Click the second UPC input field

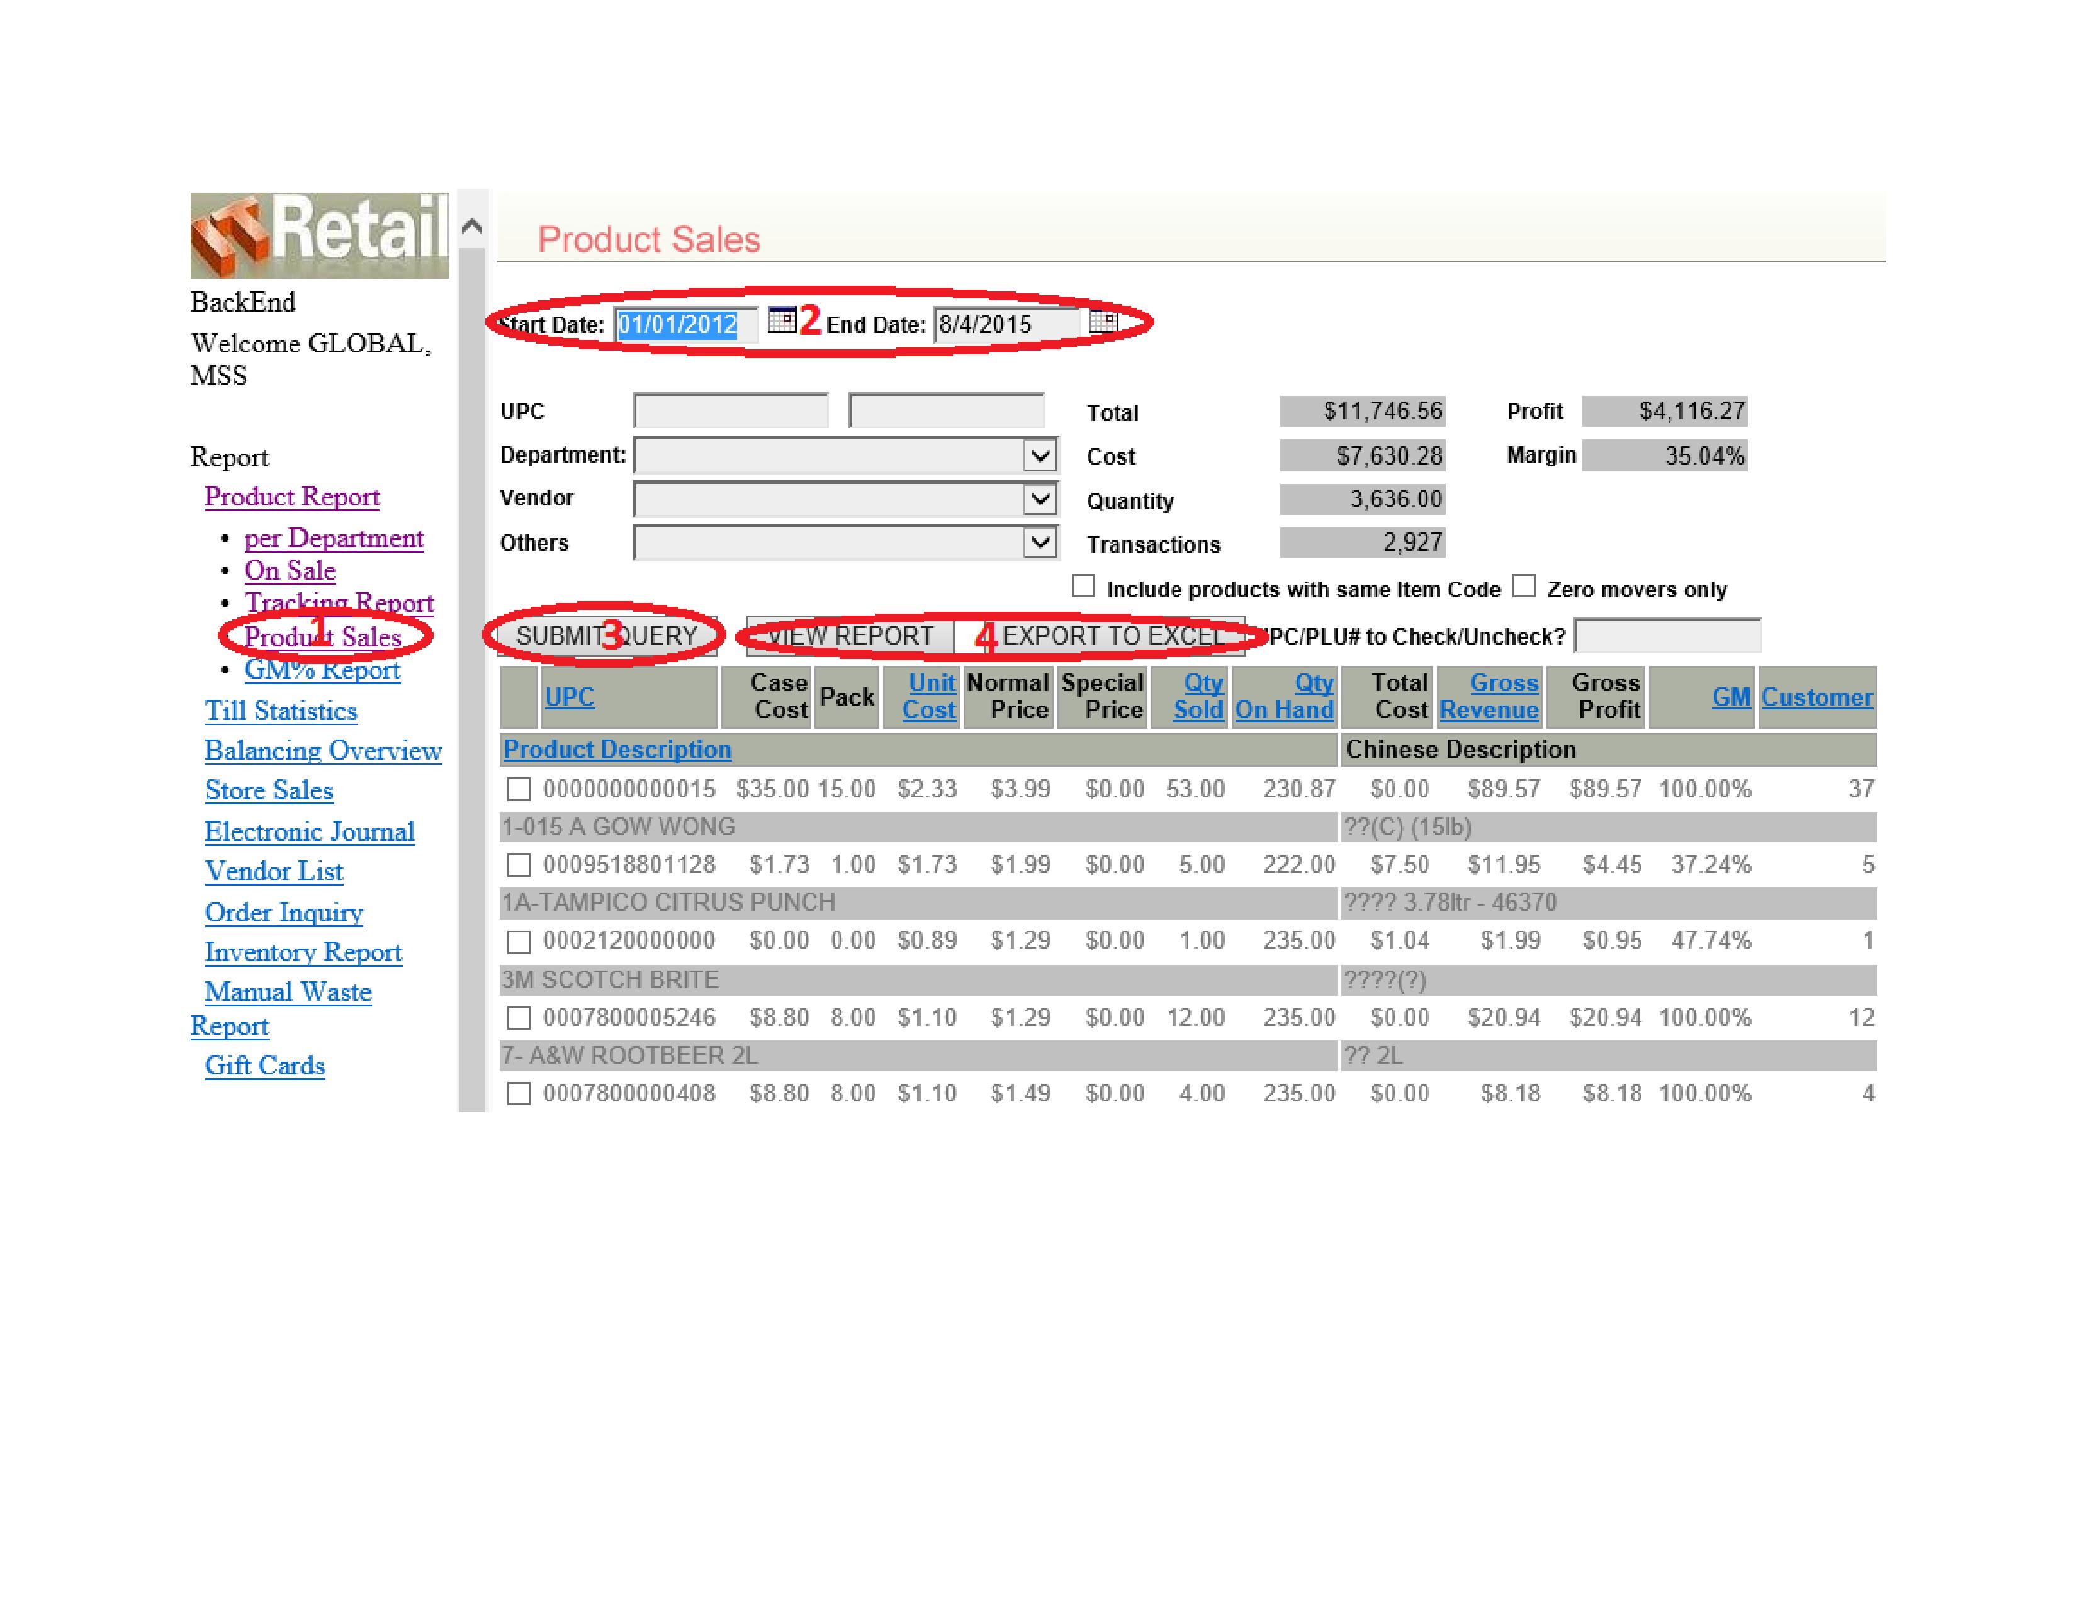click(946, 411)
